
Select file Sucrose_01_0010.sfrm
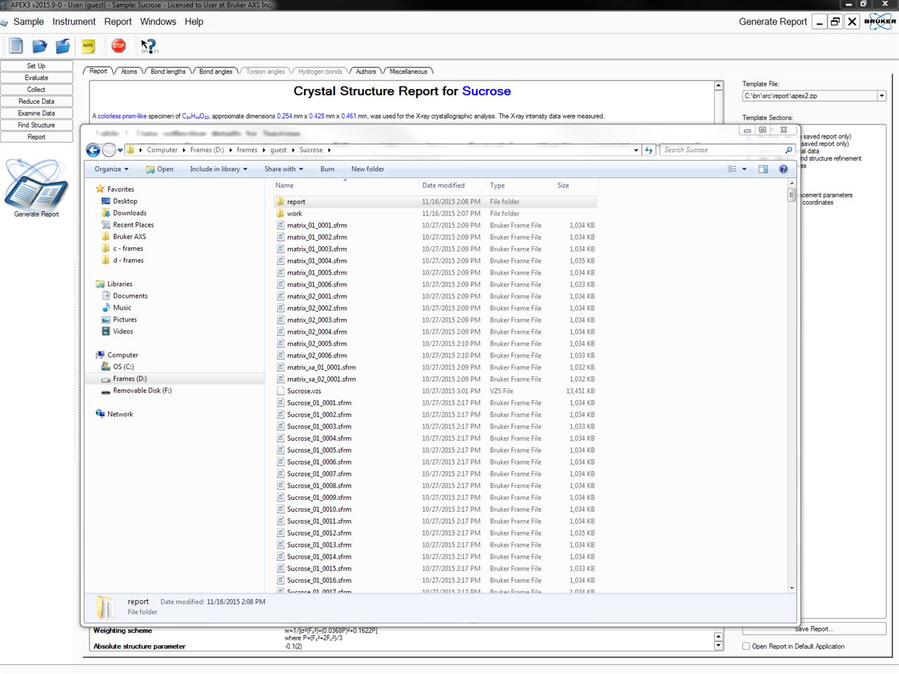319,510
